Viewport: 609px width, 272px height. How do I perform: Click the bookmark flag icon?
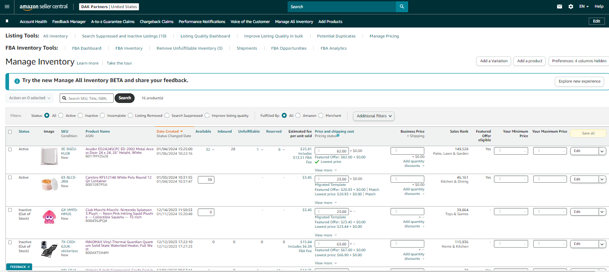click(x=7, y=21)
